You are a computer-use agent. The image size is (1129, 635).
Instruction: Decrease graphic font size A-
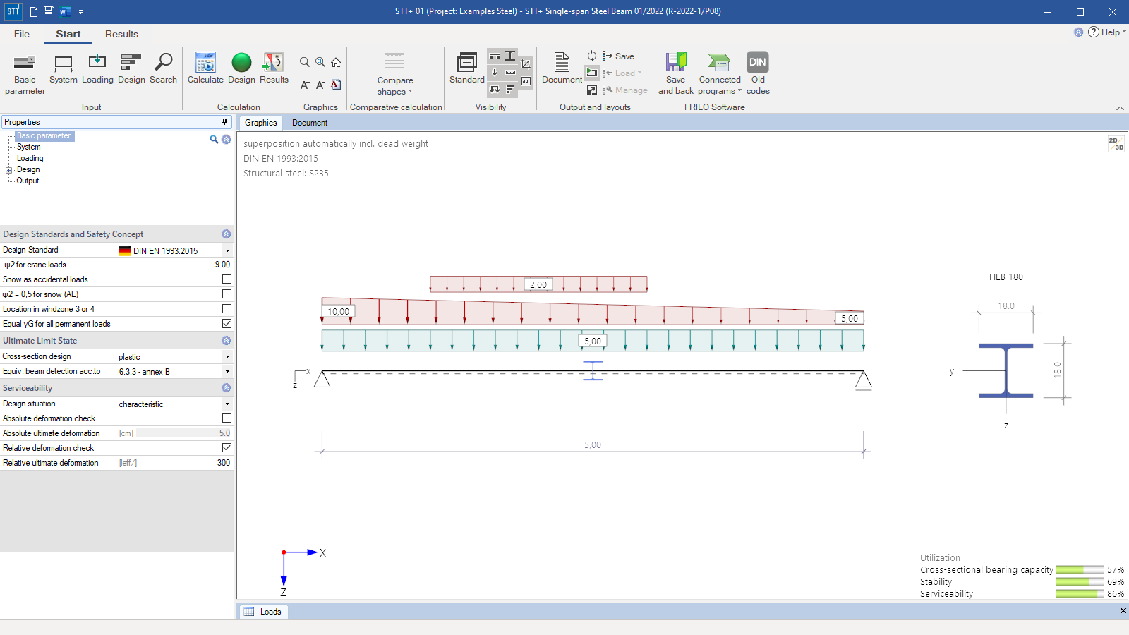320,85
